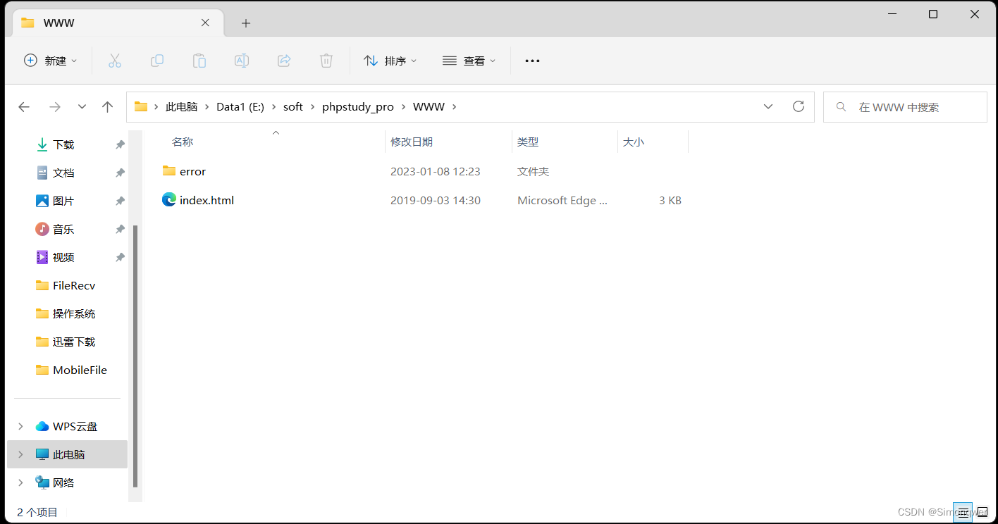Click the Edge icon of index.html
998x524 pixels.
coord(169,199)
